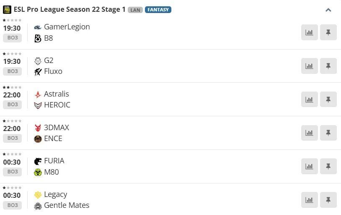Open ESL Pro League Season 22 event
This screenshot has width=341, height=215.
[70, 9]
